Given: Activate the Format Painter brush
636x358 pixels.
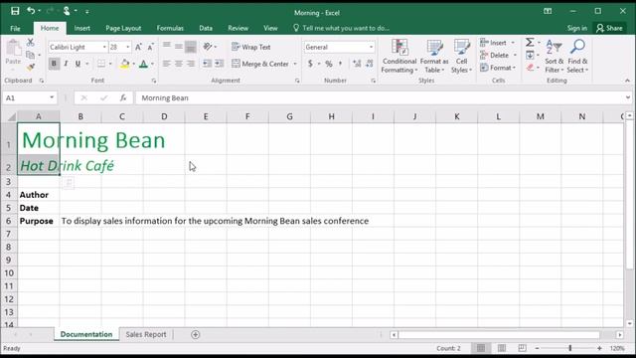Looking at the screenshot, I should [31, 67].
